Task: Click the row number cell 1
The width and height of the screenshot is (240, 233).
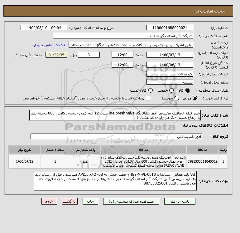Action: coord(223,161)
